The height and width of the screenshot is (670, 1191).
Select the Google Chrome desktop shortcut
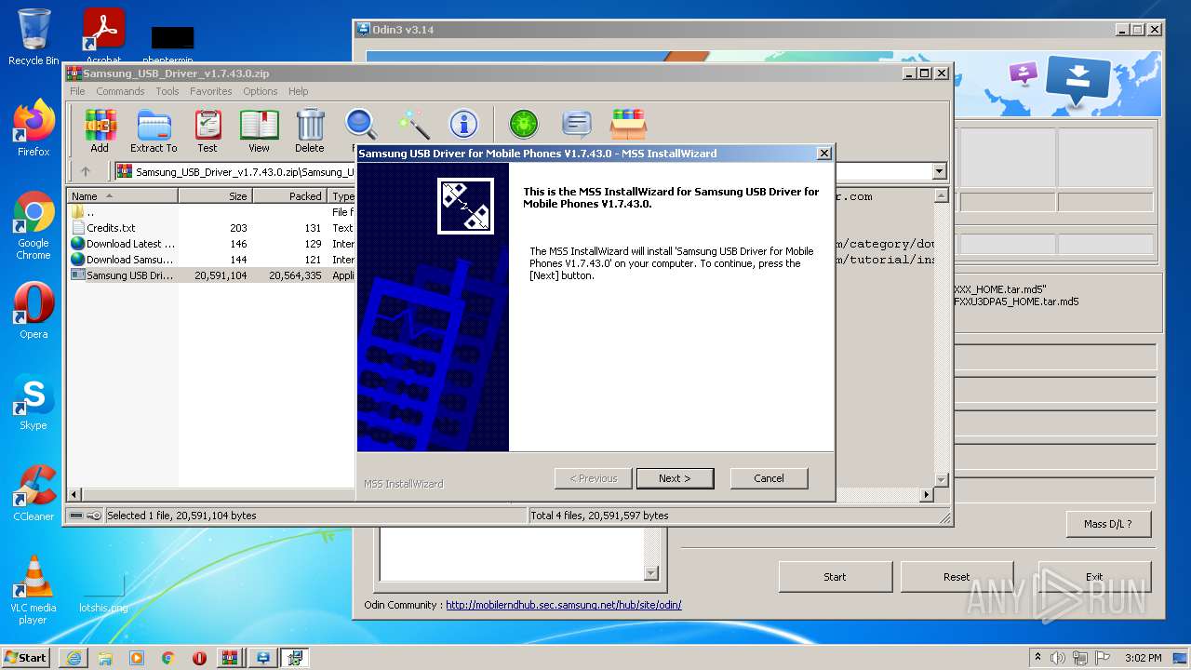[x=33, y=225]
